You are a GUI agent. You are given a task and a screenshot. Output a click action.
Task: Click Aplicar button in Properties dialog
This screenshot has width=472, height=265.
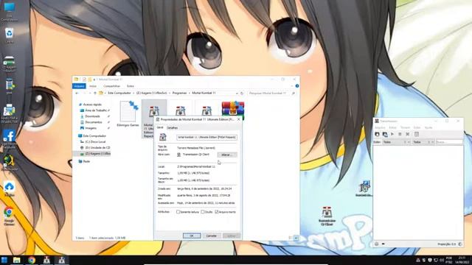[231, 236]
